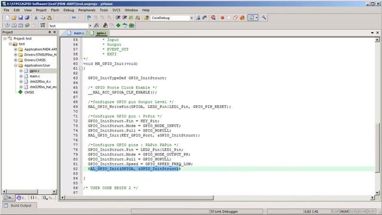Viewport: 382px width, 215px height.
Task: Open the Debug menu
Action: tap(69, 10)
